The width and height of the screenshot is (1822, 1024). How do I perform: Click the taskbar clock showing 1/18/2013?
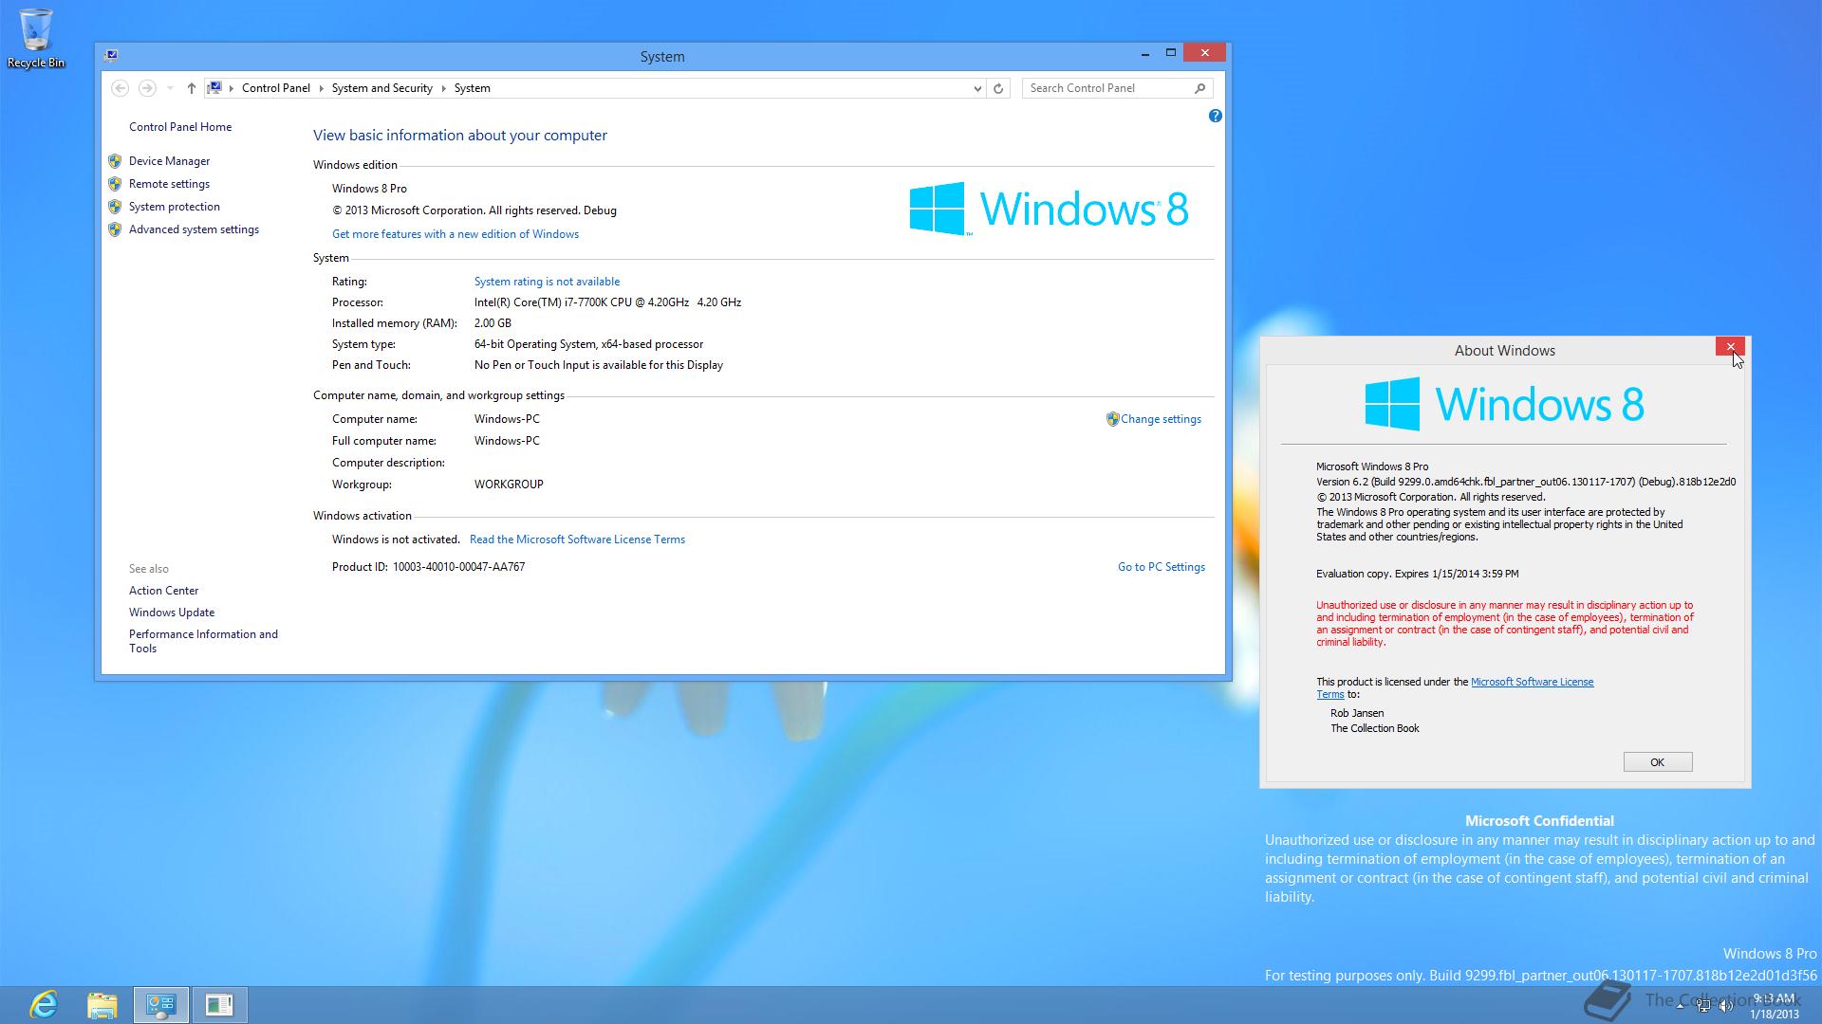1774,1006
